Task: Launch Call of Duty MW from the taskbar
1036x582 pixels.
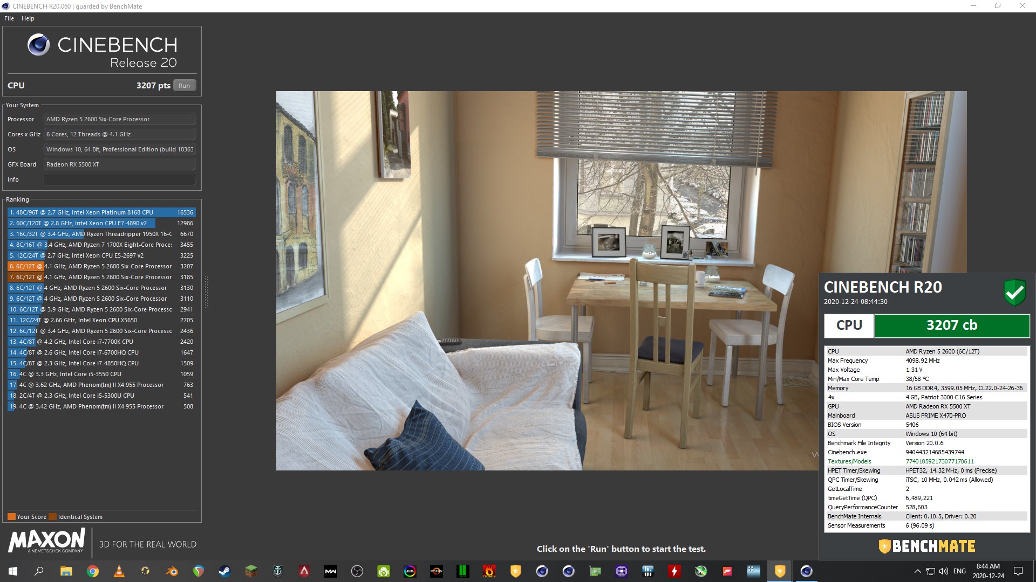Action: pos(330,571)
